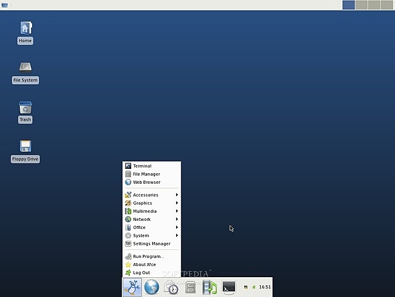Click the Terminal menu entry icon
Screen dimensions: 395x297
point(128,166)
